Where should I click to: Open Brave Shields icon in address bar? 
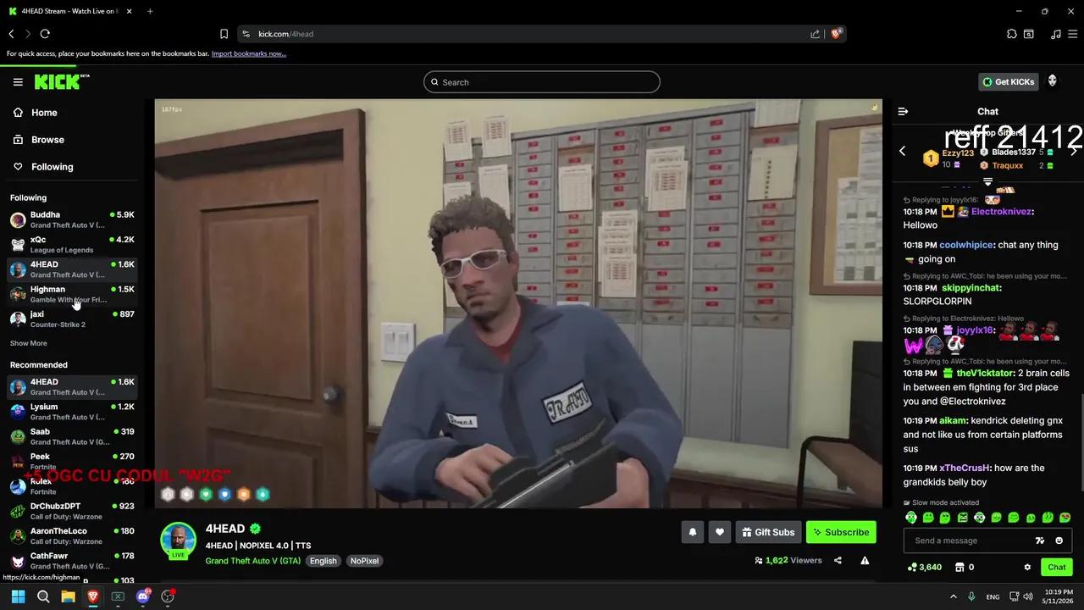pyautogui.click(x=836, y=34)
